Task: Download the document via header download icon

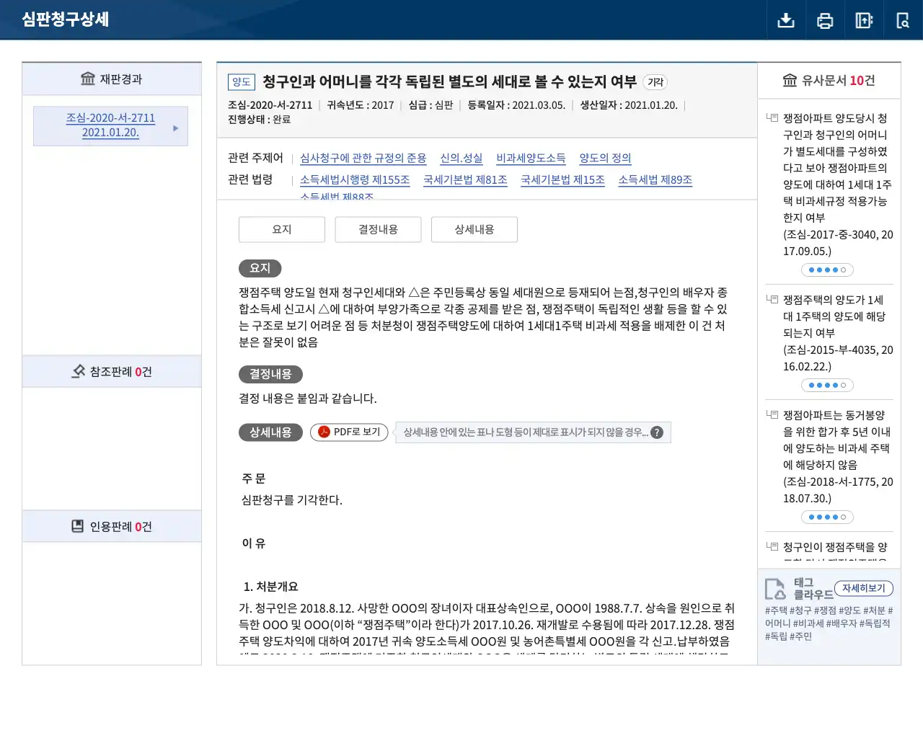Action: point(786,20)
